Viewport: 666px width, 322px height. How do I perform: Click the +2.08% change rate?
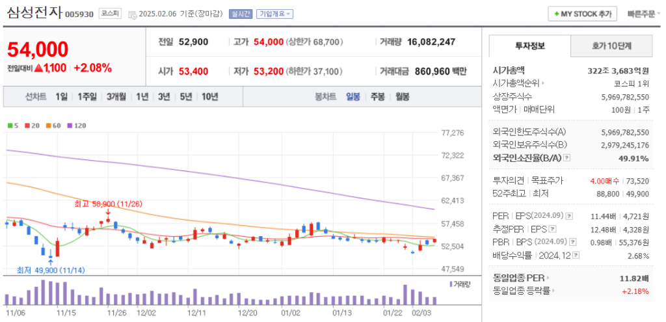point(92,68)
